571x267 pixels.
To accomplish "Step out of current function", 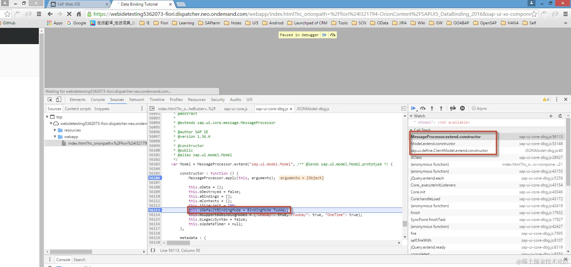I will (x=441, y=108).
